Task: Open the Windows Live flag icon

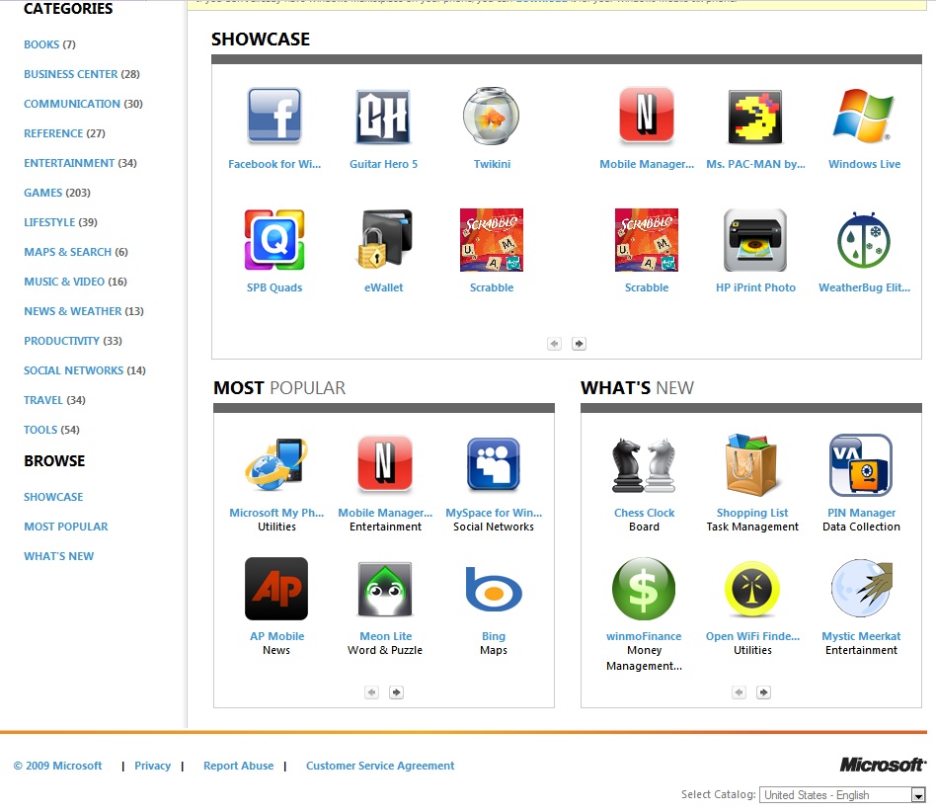Action: click(x=864, y=116)
